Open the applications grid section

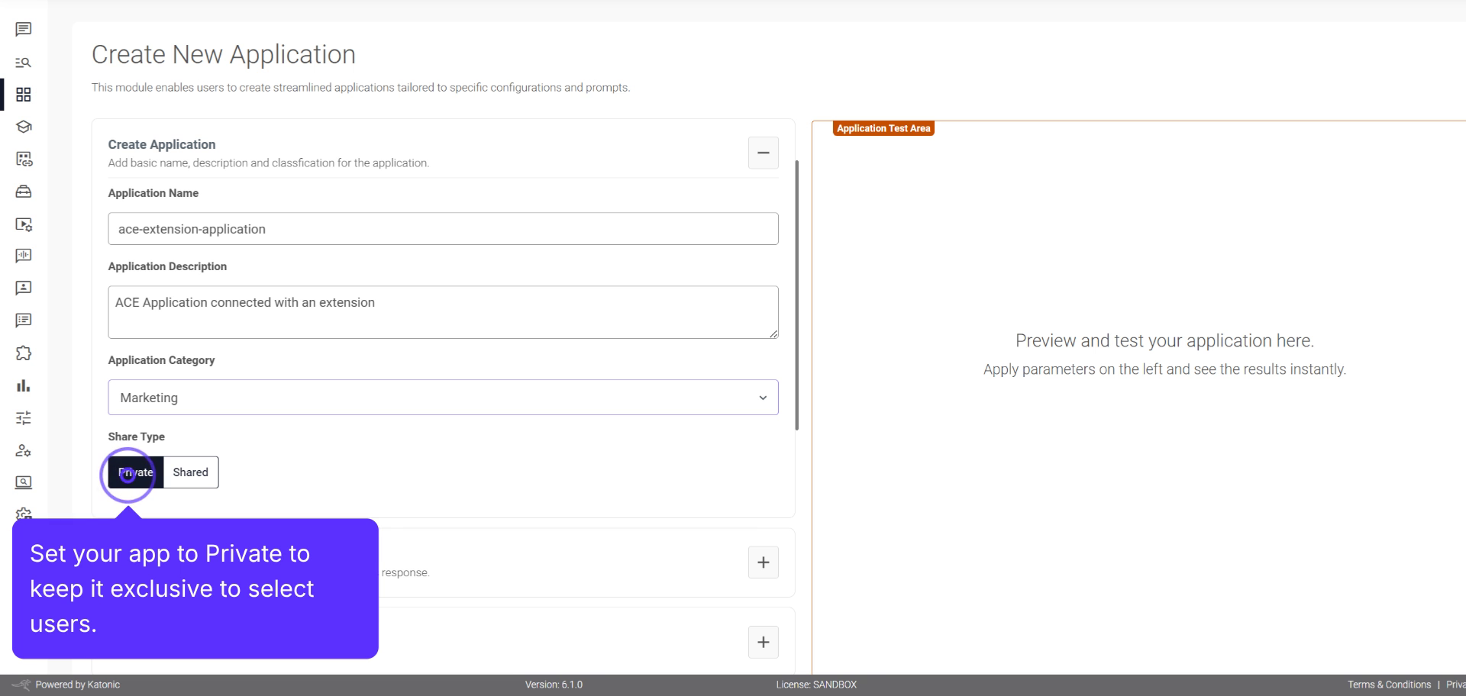(23, 95)
